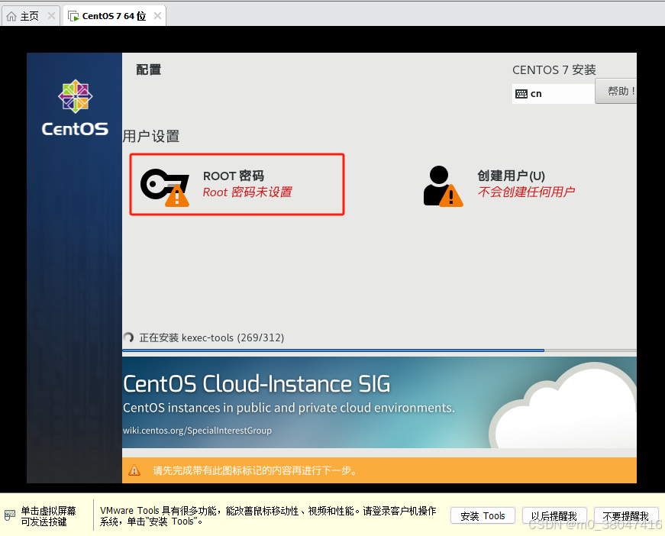
Task: Click the '单击虚拟屏幕 可发送按键' hint
Action: click(x=48, y=516)
